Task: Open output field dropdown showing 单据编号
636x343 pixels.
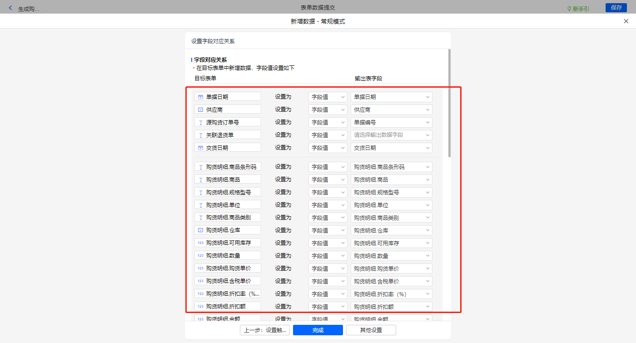Action: click(x=391, y=122)
